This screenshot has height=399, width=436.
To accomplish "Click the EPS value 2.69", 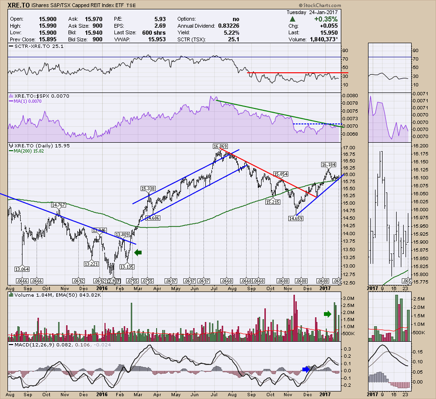I will 160,26.
